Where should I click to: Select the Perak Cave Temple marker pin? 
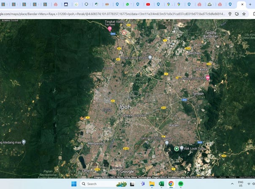tap(150, 58)
